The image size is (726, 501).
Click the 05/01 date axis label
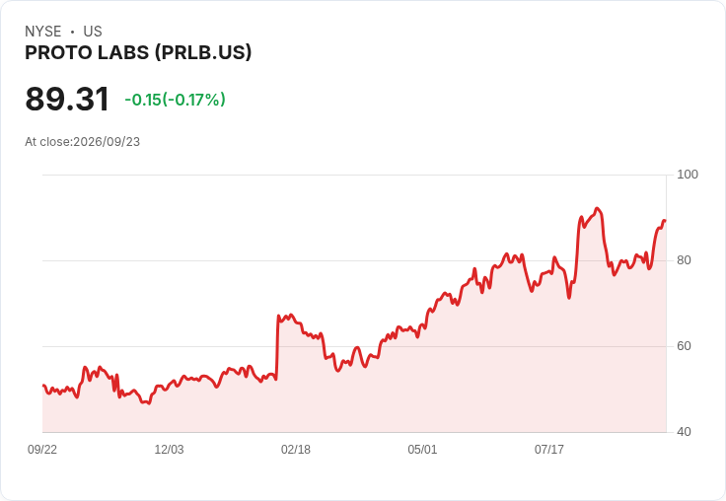tap(422, 449)
